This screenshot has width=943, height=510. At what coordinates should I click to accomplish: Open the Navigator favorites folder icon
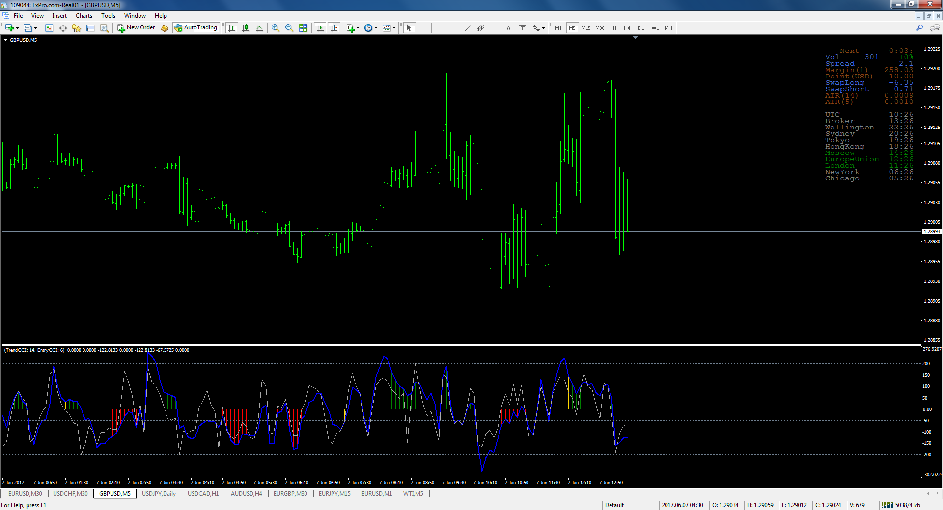click(x=77, y=28)
